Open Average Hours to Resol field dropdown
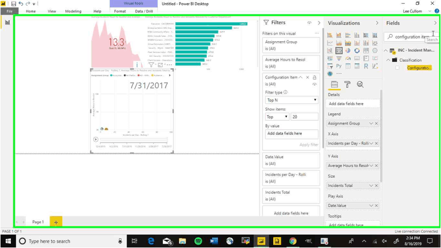 tap(371, 166)
